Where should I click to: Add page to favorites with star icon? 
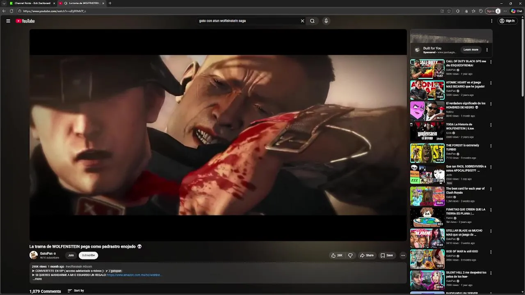[449, 11]
